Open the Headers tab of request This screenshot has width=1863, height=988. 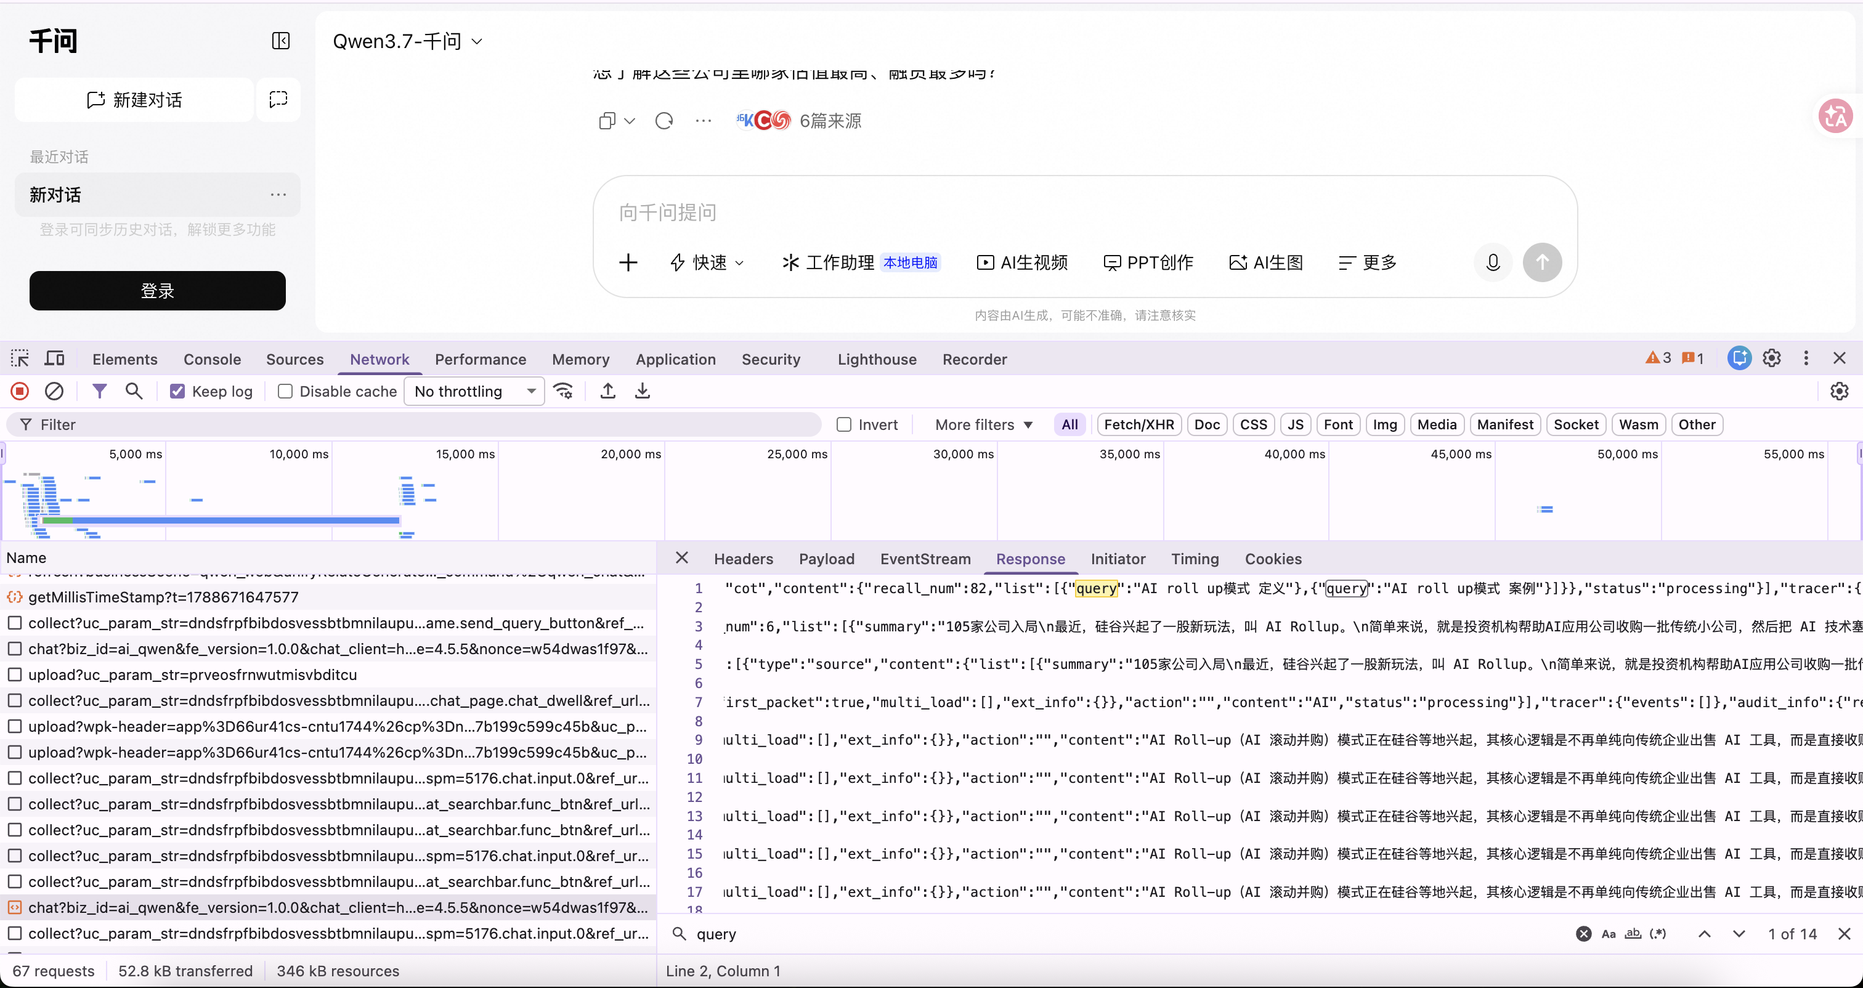(x=744, y=559)
